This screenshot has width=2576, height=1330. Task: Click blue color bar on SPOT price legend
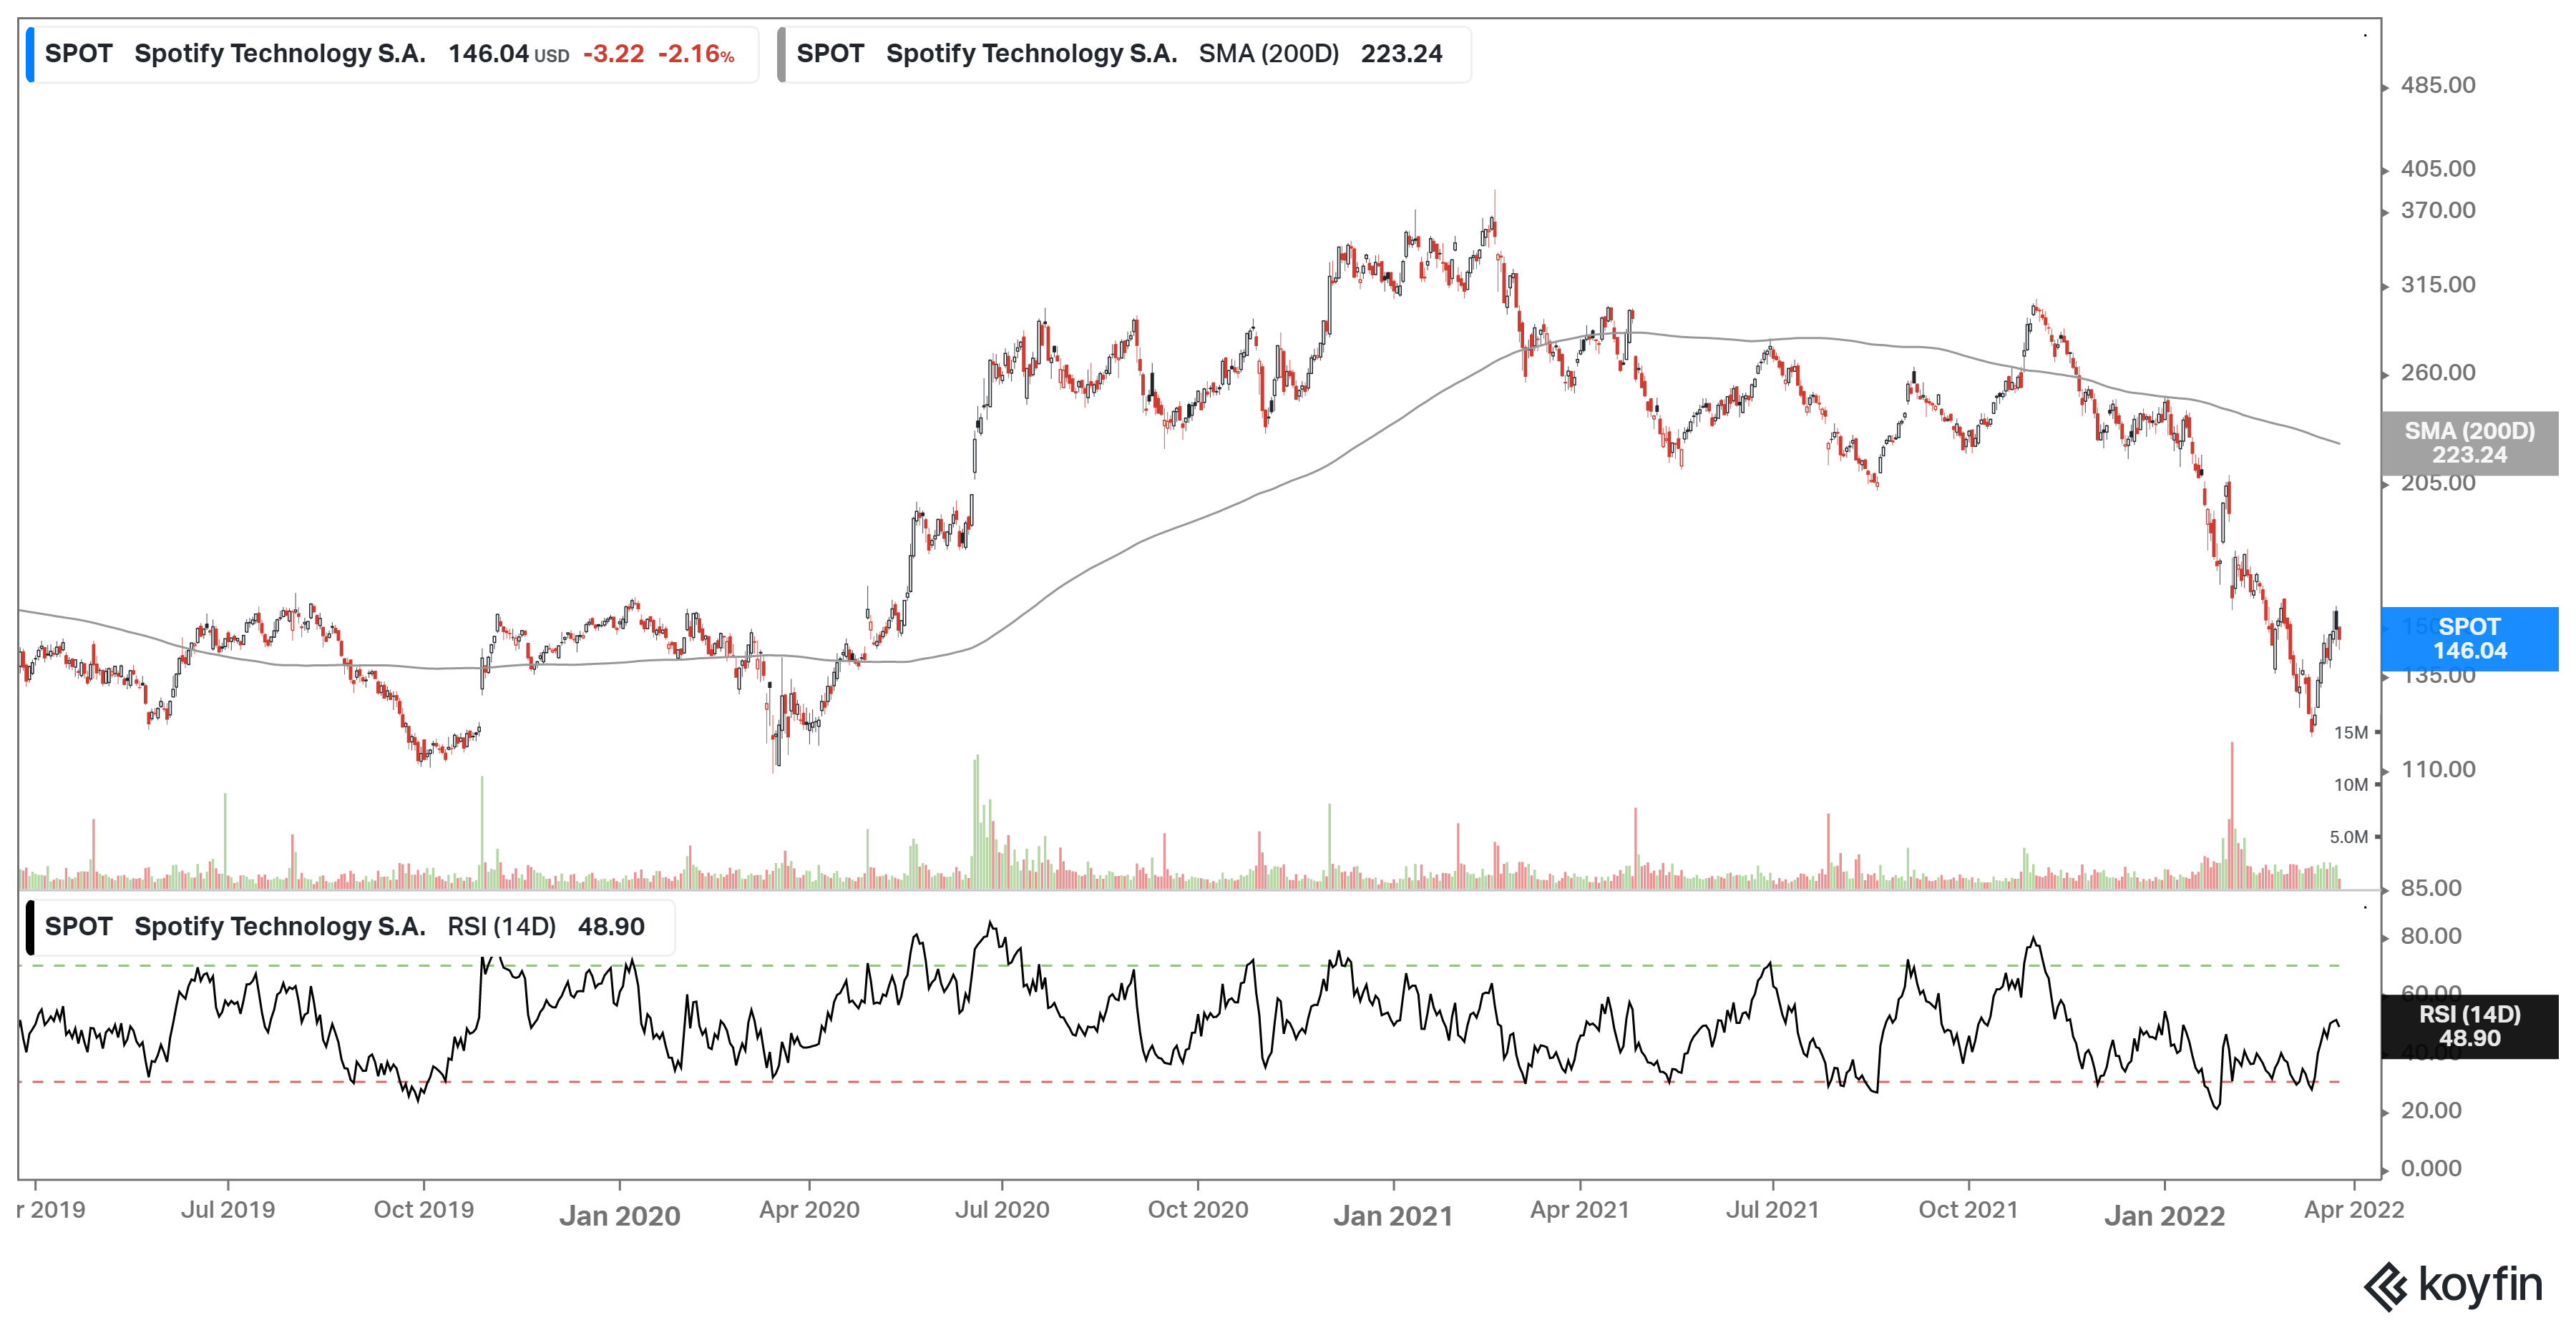click(30, 54)
